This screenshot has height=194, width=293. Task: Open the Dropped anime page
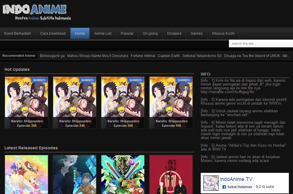tap(174, 34)
